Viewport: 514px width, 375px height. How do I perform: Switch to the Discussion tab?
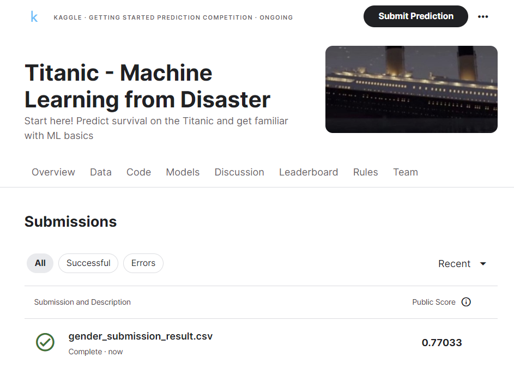[239, 172]
